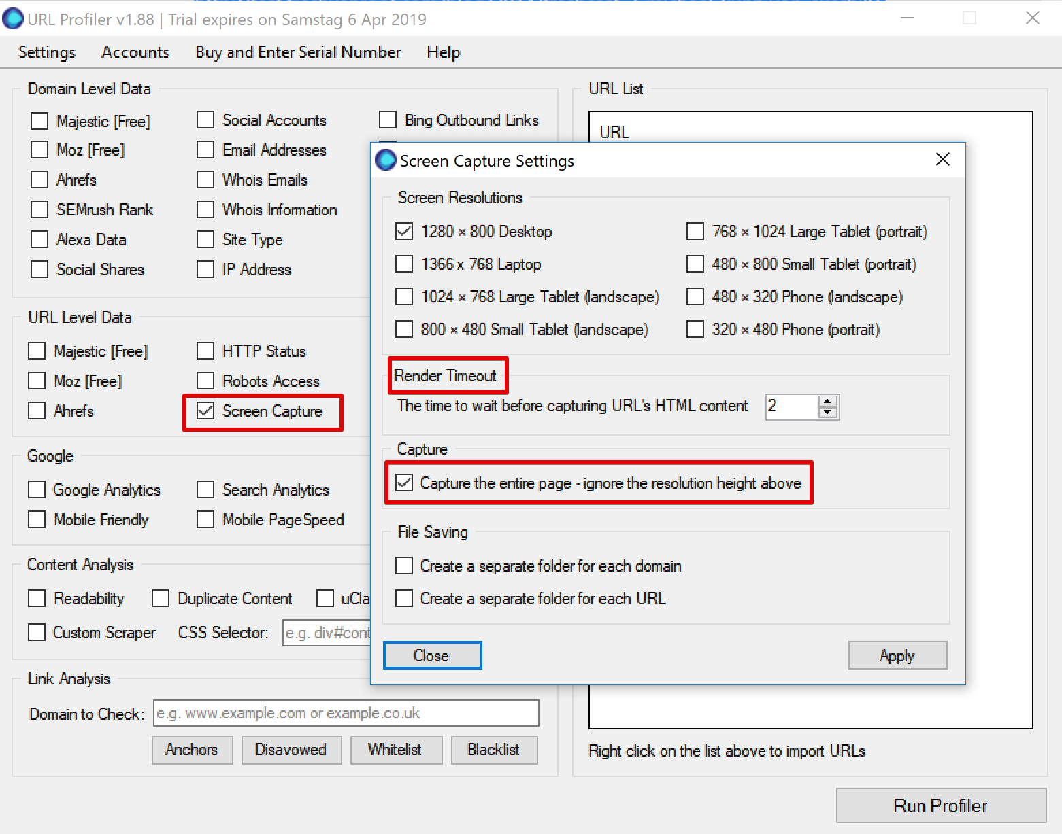Enable Robots Access
Viewport: 1062px width, 834px height.
pyautogui.click(x=205, y=381)
